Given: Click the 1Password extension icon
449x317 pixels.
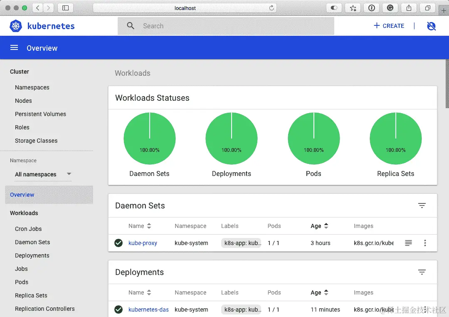Looking at the screenshot, I should (x=371, y=8).
